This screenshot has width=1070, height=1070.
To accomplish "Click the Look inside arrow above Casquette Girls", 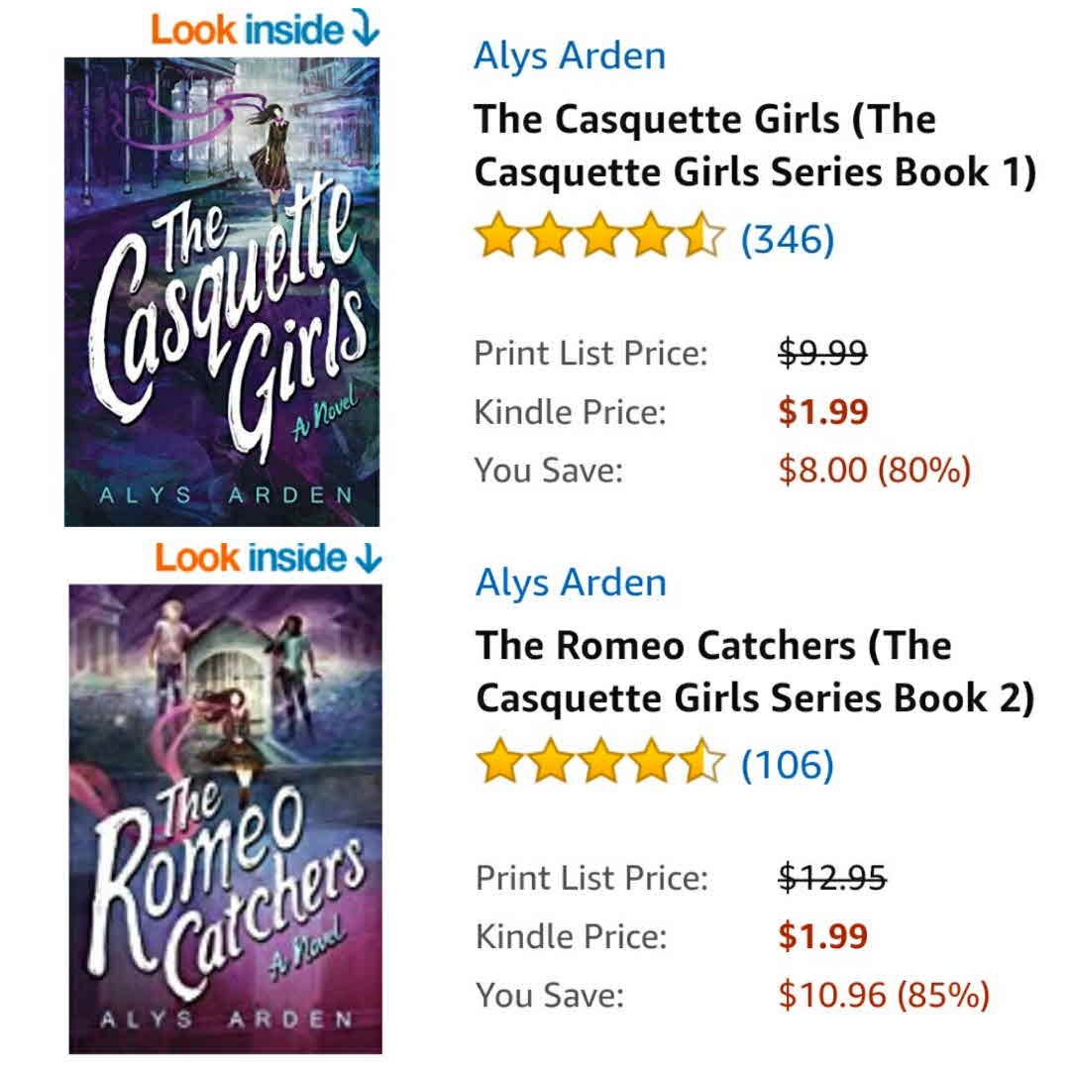I will [366, 30].
